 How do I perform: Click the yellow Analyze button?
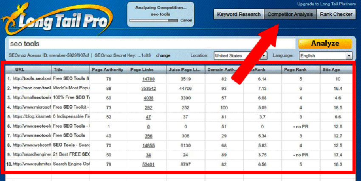[x=325, y=44]
